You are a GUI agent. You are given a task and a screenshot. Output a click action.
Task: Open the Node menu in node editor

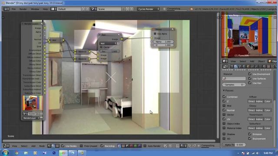42,146
